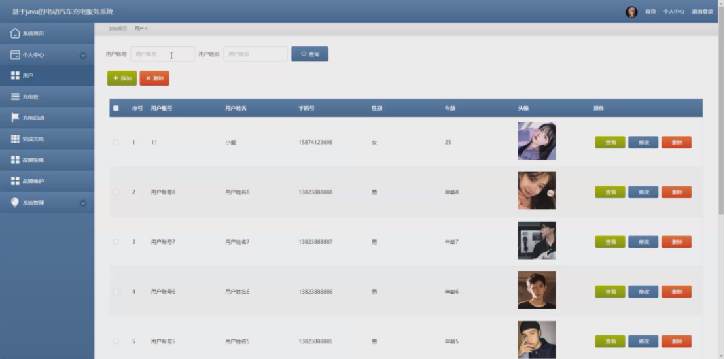Click the red 删除 button above table
725x359 pixels.
(154, 78)
